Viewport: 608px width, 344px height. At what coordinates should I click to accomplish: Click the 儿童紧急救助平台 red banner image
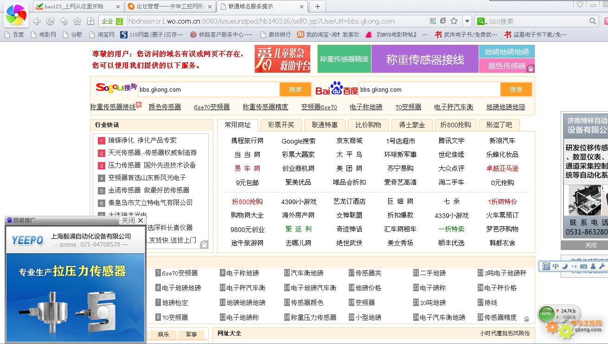(282, 59)
